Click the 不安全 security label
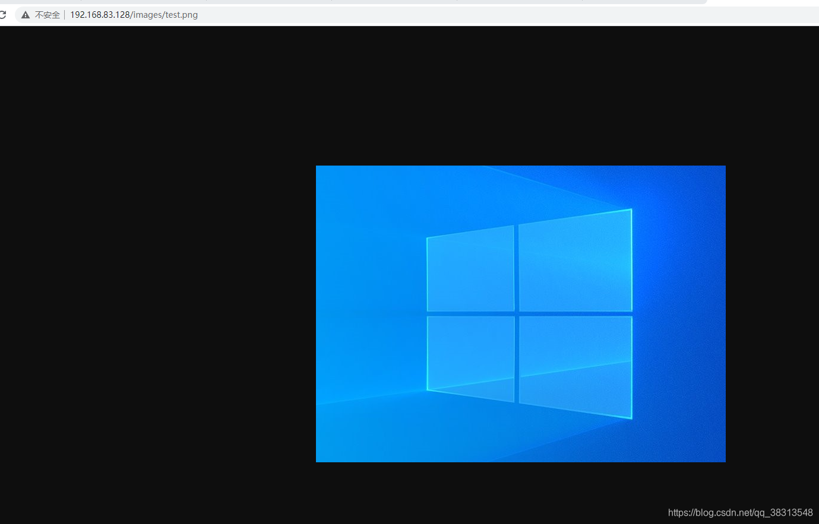 point(48,15)
